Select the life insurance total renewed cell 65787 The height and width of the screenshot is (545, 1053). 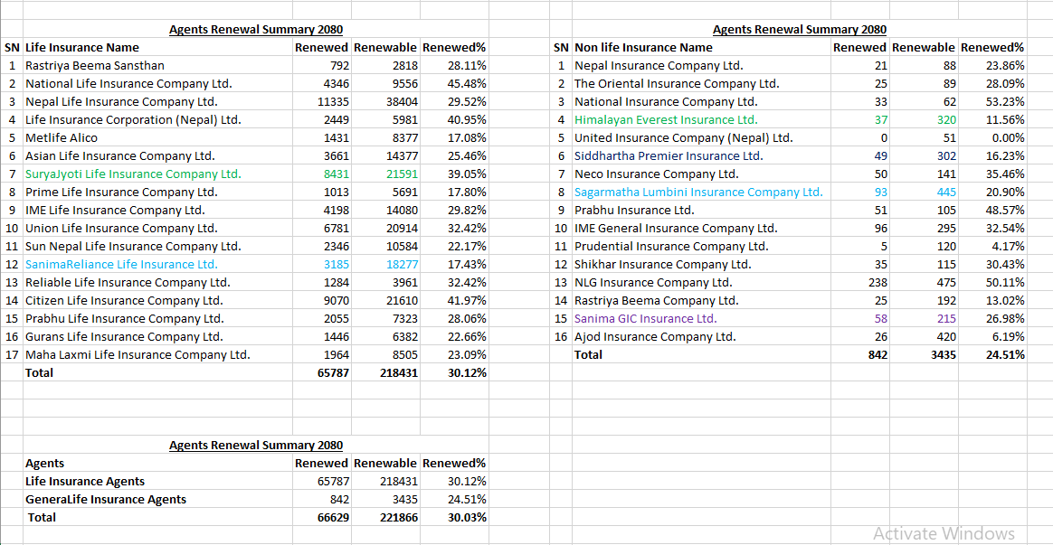(x=331, y=372)
